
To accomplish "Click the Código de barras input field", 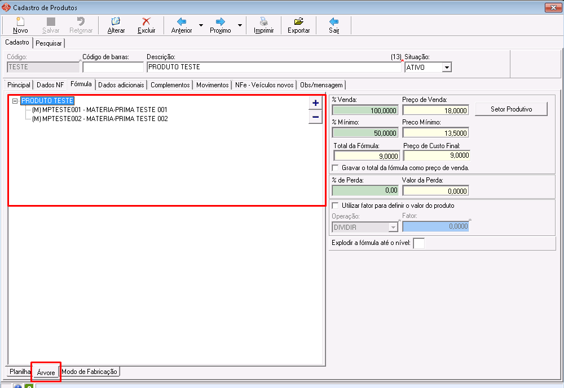I will [113, 67].
